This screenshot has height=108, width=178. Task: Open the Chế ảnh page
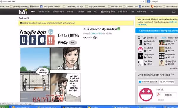tap(122, 12)
